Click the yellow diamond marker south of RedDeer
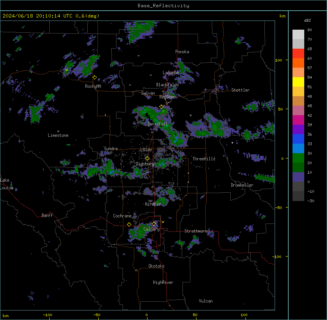327x320 pixels. pos(162,107)
